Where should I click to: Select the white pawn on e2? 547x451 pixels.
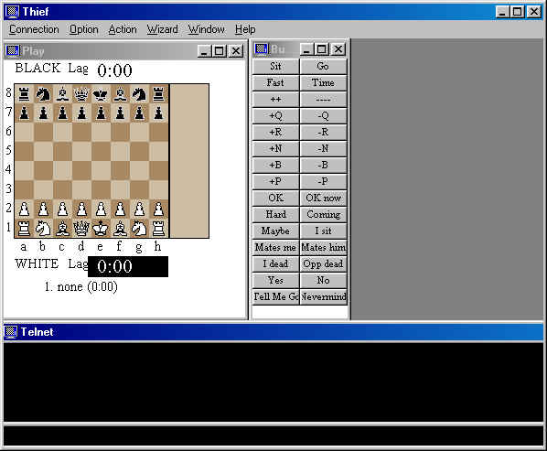click(102, 209)
